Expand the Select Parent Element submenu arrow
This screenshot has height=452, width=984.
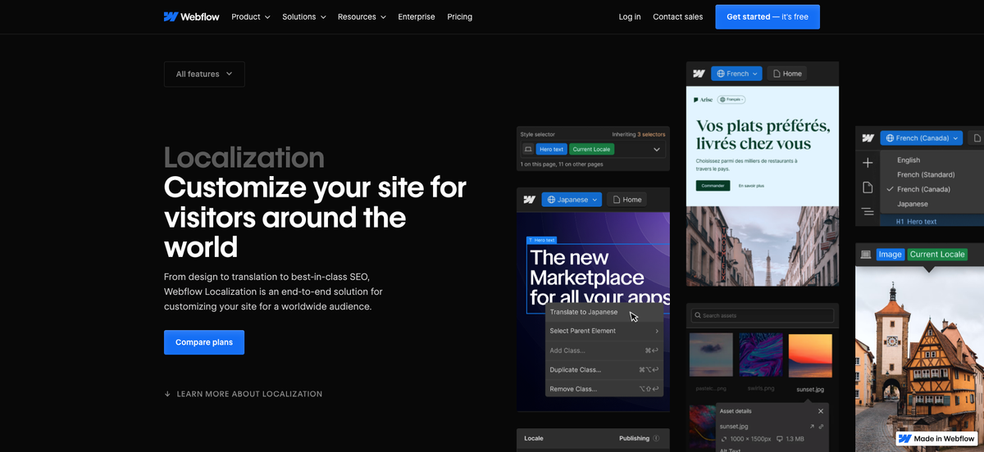pyautogui.click(x=657, y=331)
